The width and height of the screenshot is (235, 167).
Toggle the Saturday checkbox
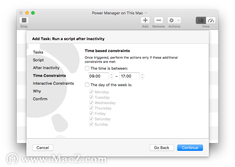click(91, 119)
